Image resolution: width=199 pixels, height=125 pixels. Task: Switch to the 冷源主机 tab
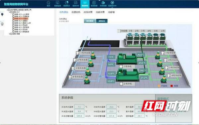point(76,12)
